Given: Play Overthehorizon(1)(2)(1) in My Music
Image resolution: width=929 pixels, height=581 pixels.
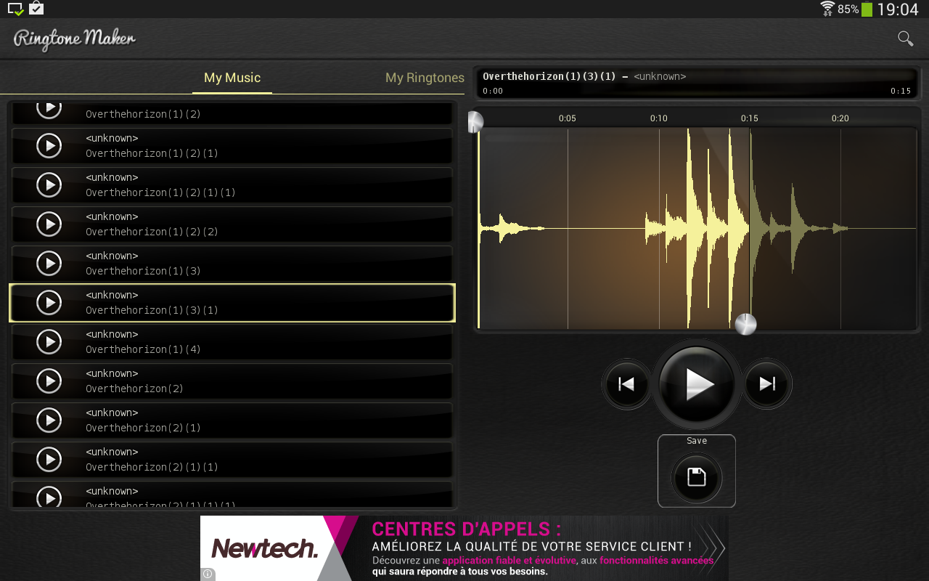Looking at the screenshot, I should (x=49, y=145).
